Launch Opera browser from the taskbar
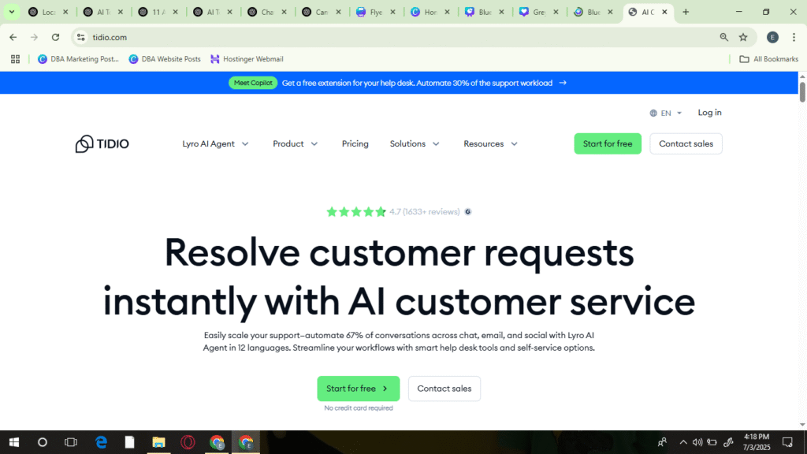 point(188,442)
